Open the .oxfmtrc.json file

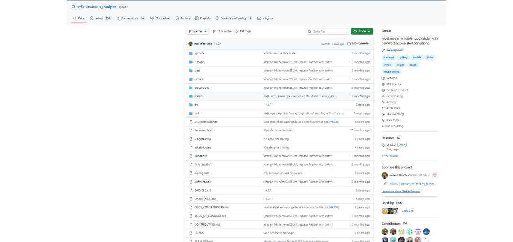(x=202, y=181)
